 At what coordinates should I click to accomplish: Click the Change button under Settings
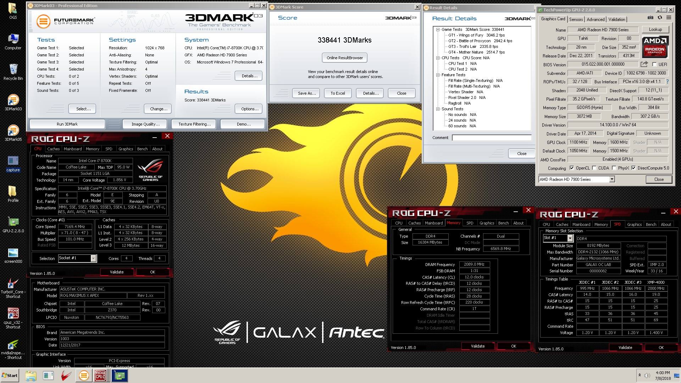[x=158, y=109]
